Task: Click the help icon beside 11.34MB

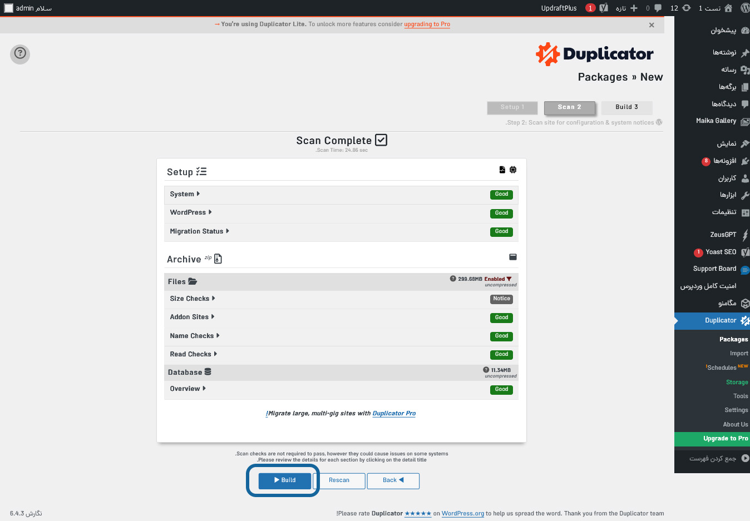Action: click(486, 370)
